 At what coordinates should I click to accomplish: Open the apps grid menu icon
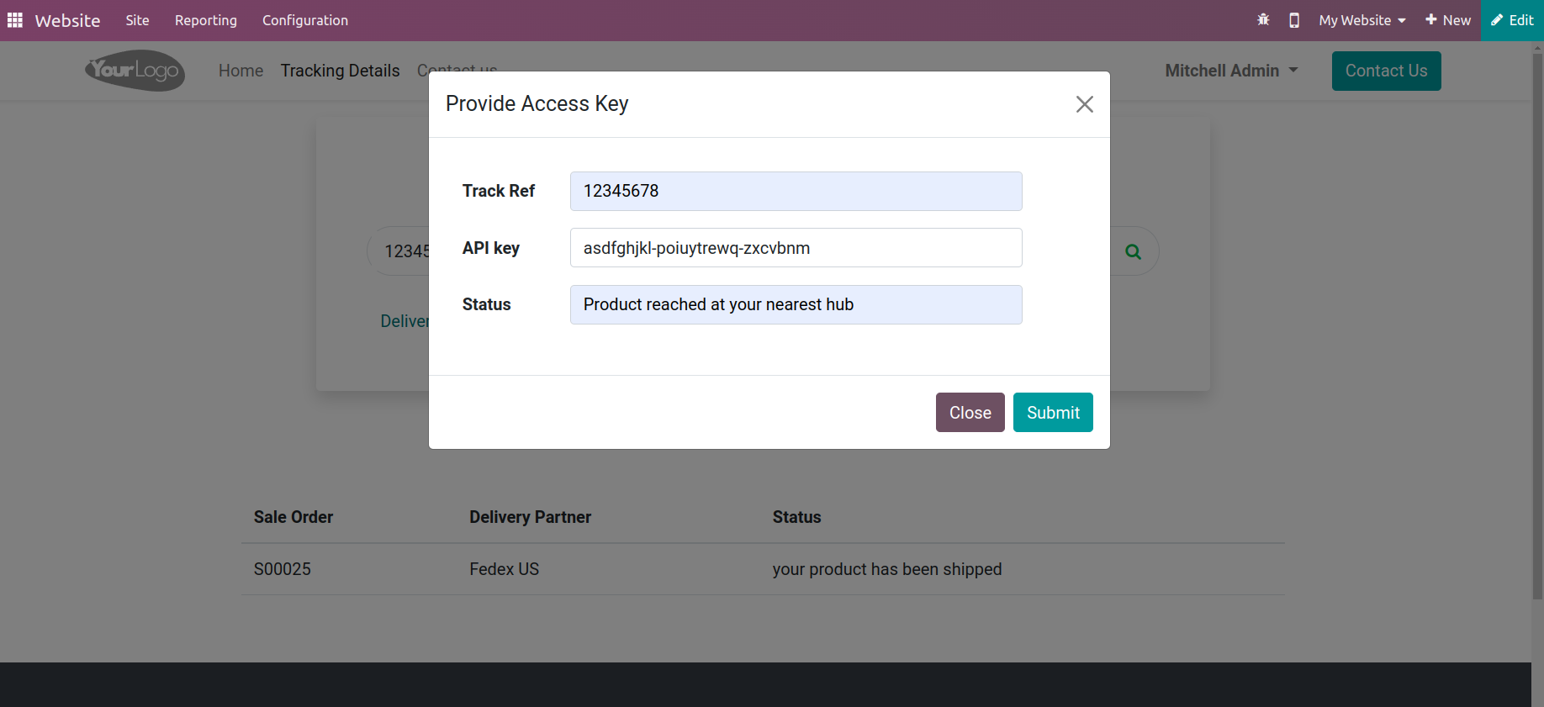pyautogui.click(x=15, y=20)
